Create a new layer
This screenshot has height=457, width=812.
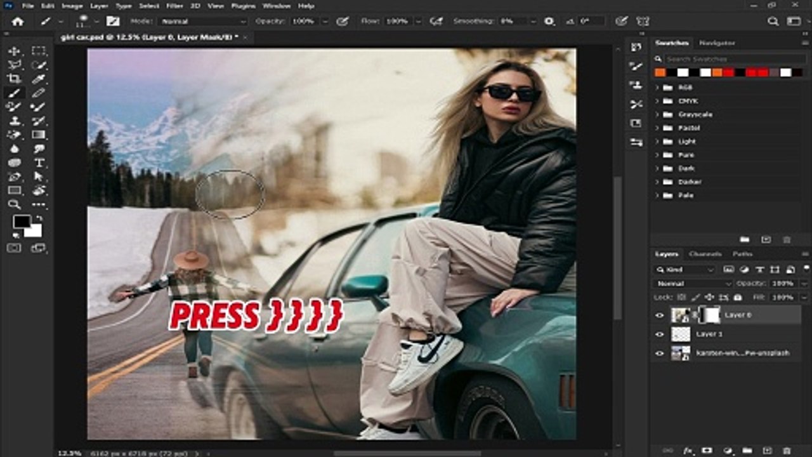tap(767, 451)
